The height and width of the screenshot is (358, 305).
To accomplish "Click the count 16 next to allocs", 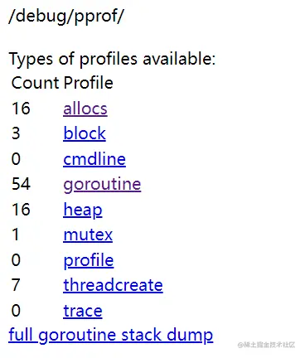I will [x=21, y=109].
